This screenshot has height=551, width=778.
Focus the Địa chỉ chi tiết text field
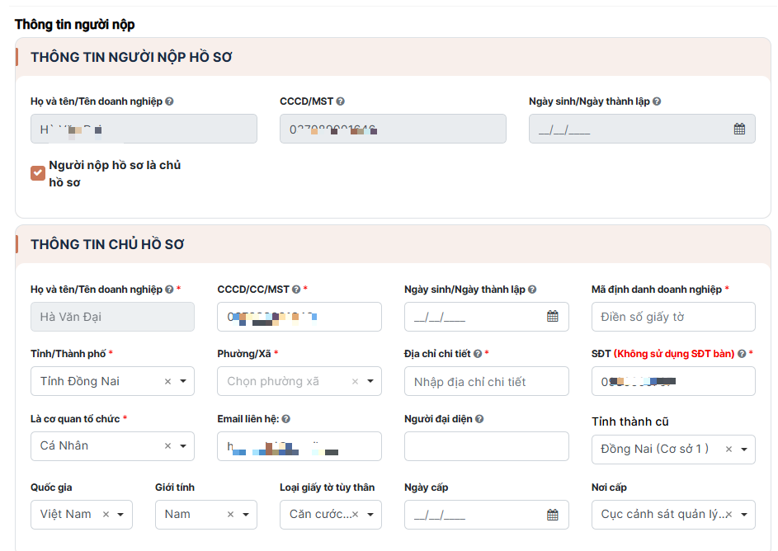pos(486,382)
